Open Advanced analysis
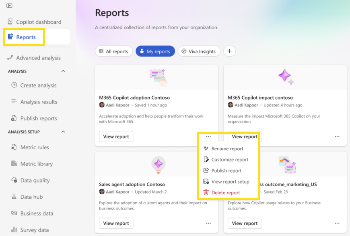This screenshot has width=350, height=236. click(x=39, y=57)
